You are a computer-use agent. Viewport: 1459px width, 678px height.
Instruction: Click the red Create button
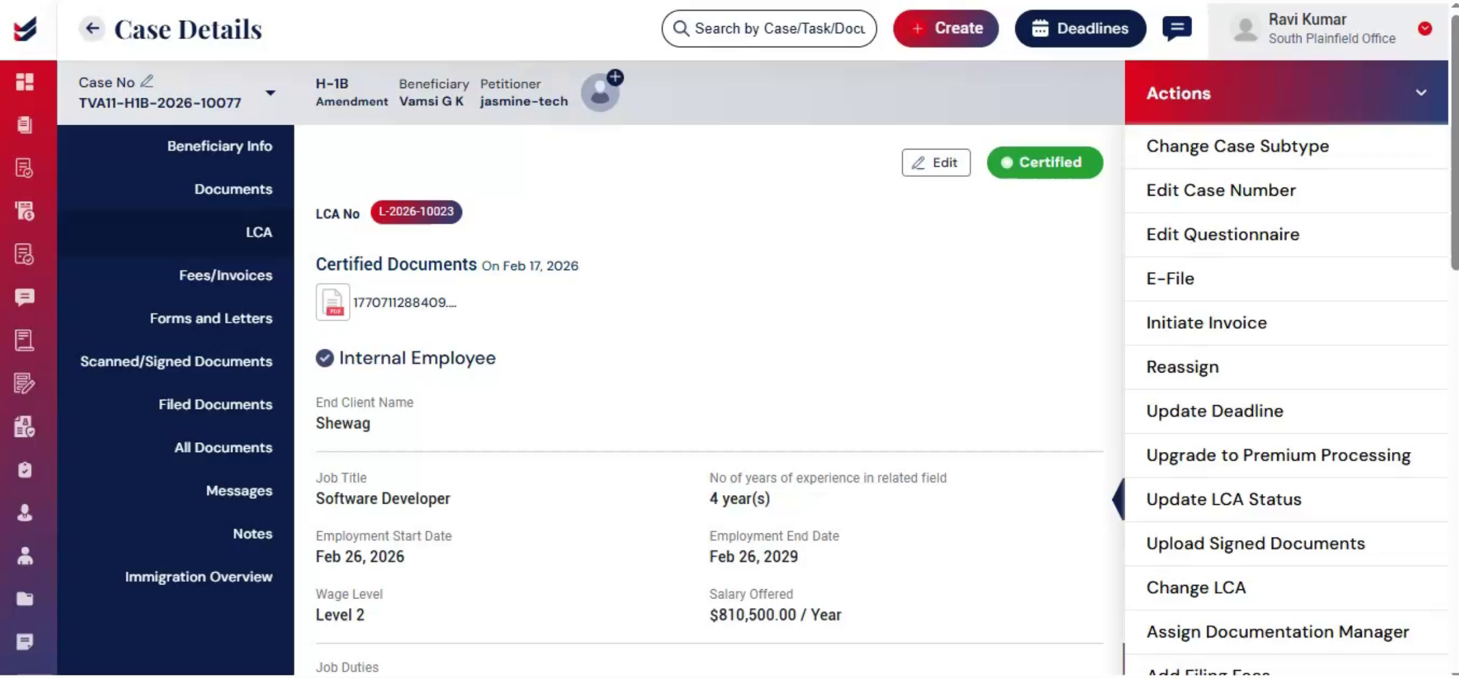(x=945, y=29)
